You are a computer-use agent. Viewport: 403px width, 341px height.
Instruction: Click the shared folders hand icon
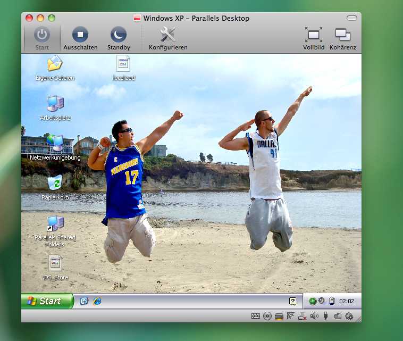tap(338, 317)
